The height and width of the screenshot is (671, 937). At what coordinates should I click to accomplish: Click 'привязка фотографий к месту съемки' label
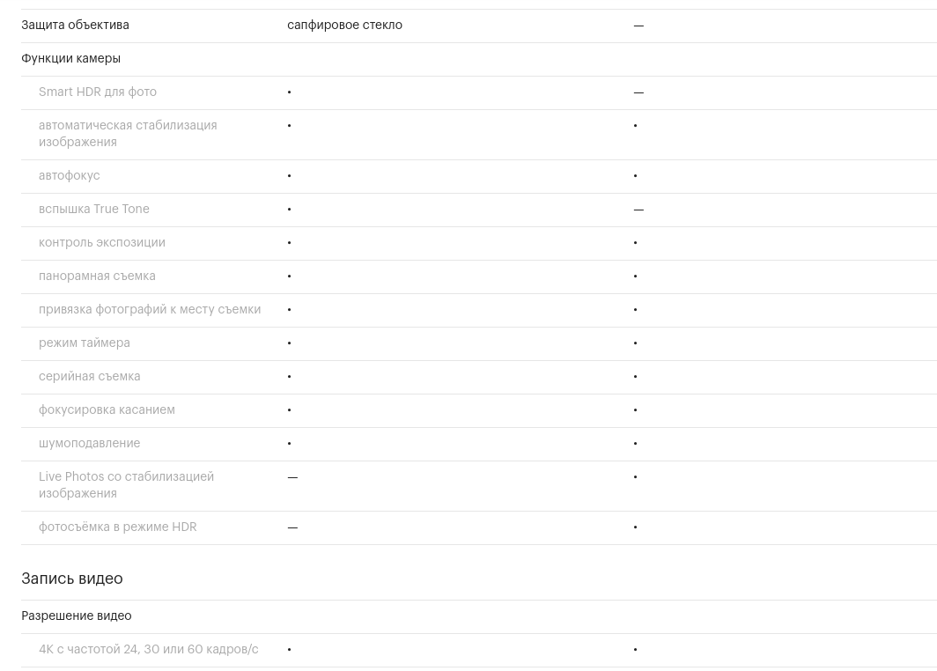click(x=150, y=309)
